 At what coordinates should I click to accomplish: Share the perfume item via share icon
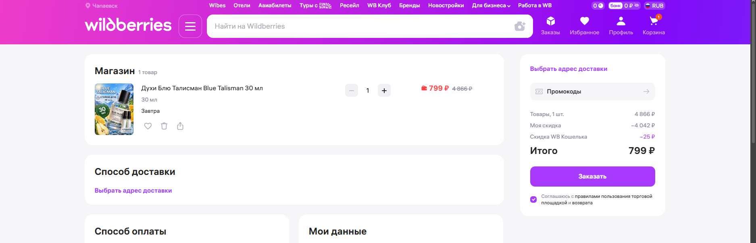point(180,126)
